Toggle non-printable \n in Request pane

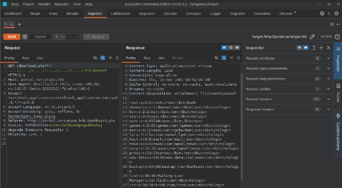point(110,58)
